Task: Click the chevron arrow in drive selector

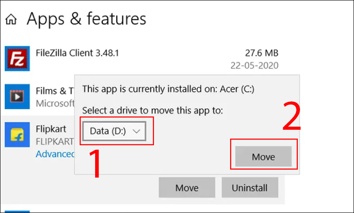Action: (x=136, y=131)
